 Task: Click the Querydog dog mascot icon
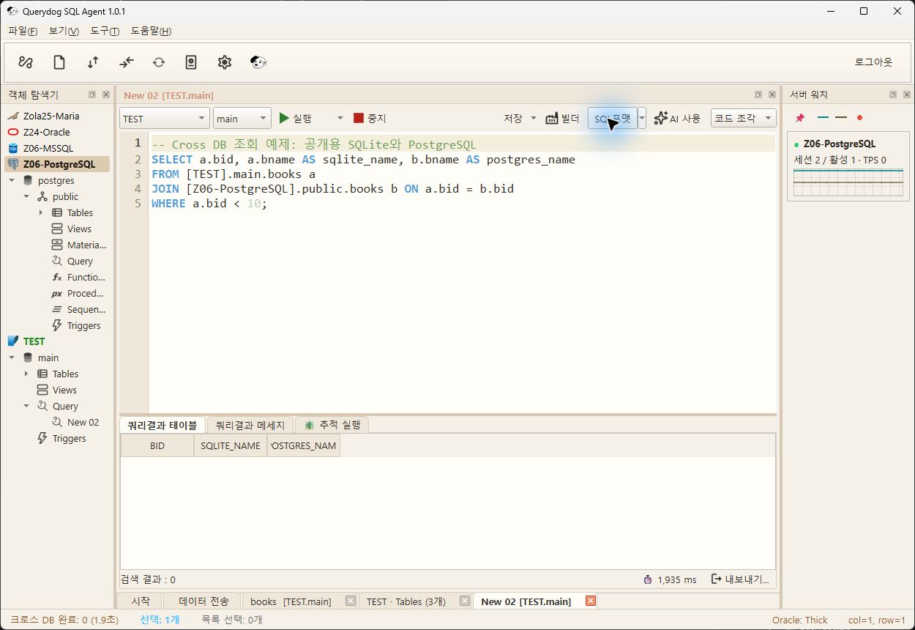click(x=258, y=62)
